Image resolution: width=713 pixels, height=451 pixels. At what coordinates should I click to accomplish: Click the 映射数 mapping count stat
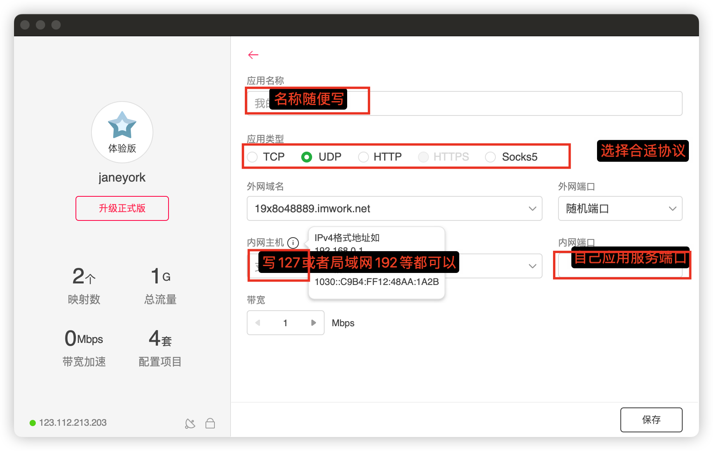coord(84,285)
